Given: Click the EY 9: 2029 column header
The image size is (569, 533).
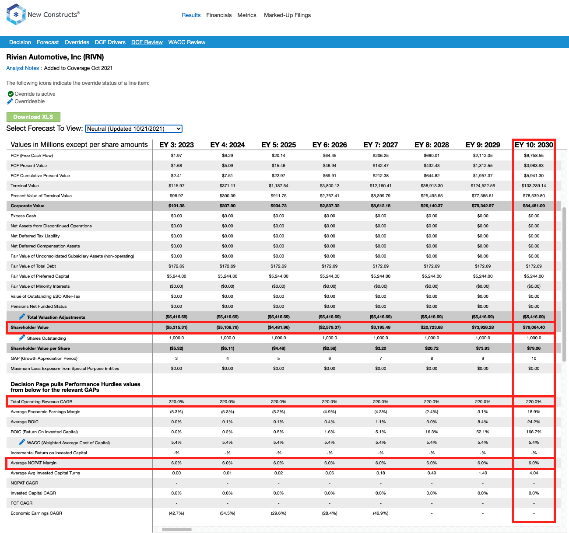Looking at the screenshot, I should coord(483,145).
